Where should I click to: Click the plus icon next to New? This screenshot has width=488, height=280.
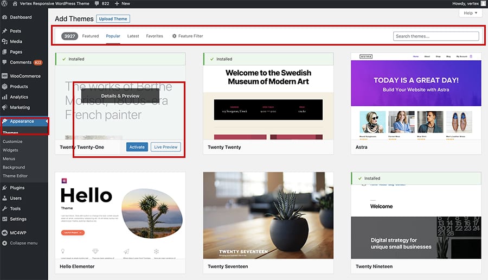point(117,4)
